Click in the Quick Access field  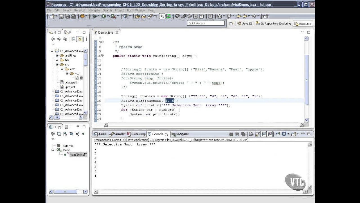click(x=206, y=23)
